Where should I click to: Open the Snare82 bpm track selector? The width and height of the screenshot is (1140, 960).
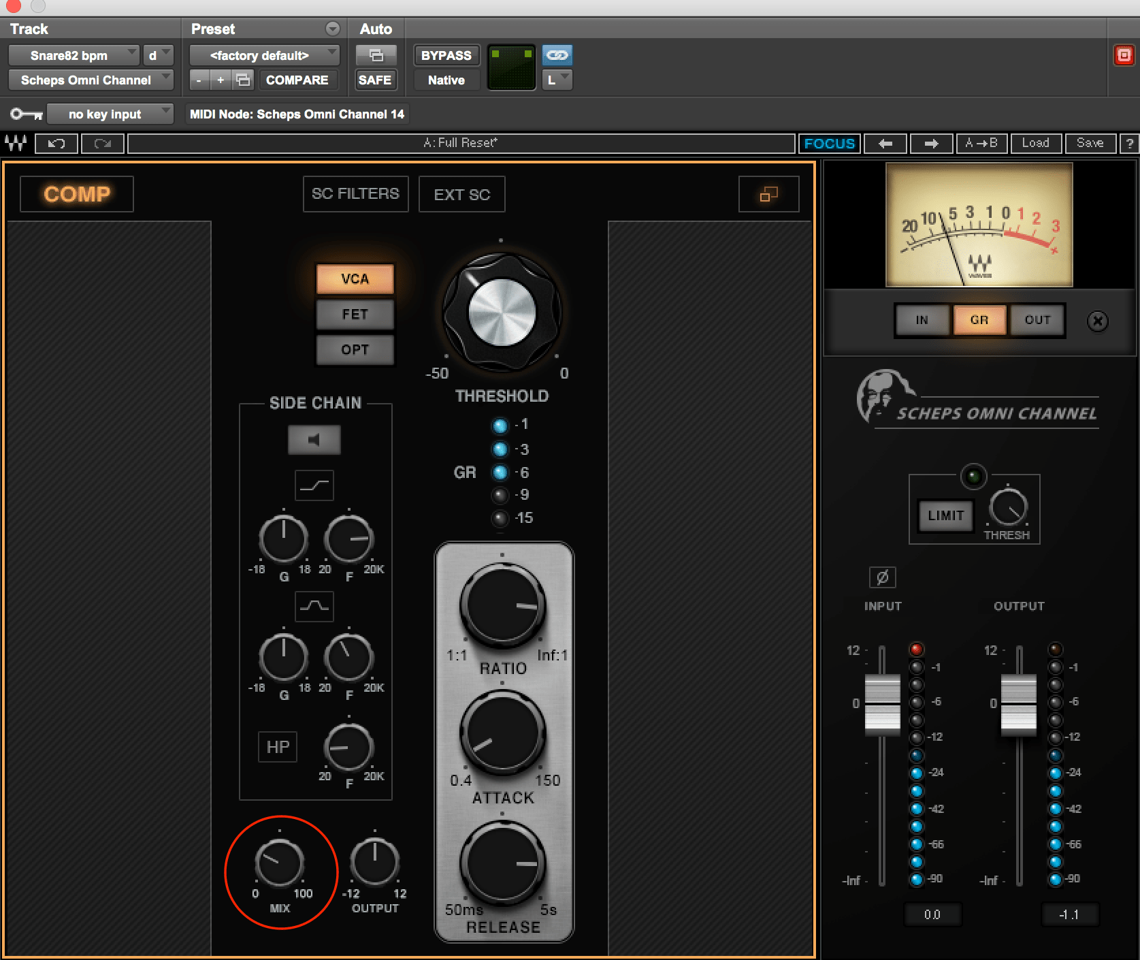pos(74,55)
